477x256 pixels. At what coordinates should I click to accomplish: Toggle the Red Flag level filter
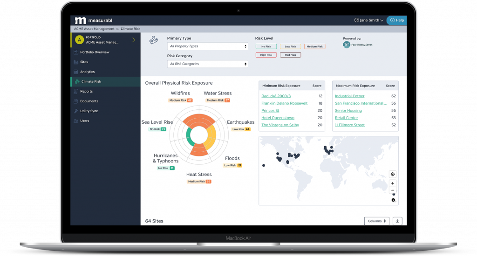tap(290, 55)
